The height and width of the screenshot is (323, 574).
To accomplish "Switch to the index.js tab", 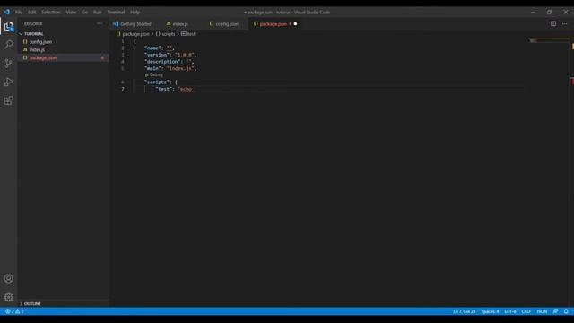I will click(x=180, y=24).
